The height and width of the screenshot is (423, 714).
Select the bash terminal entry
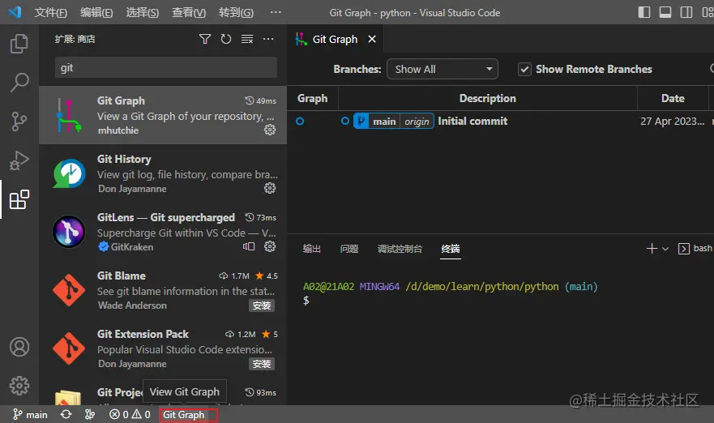pyautogui.click(x=695, y=248)
